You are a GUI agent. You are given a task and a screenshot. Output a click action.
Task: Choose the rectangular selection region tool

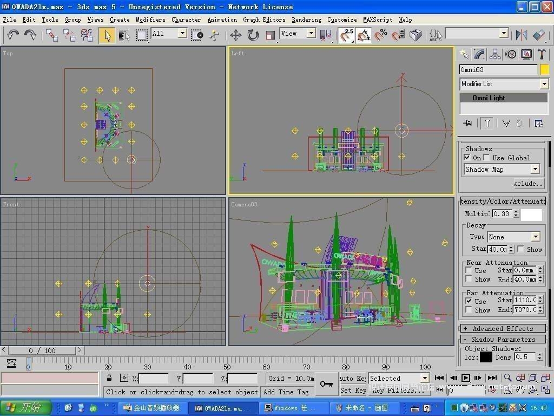point(142,35)
